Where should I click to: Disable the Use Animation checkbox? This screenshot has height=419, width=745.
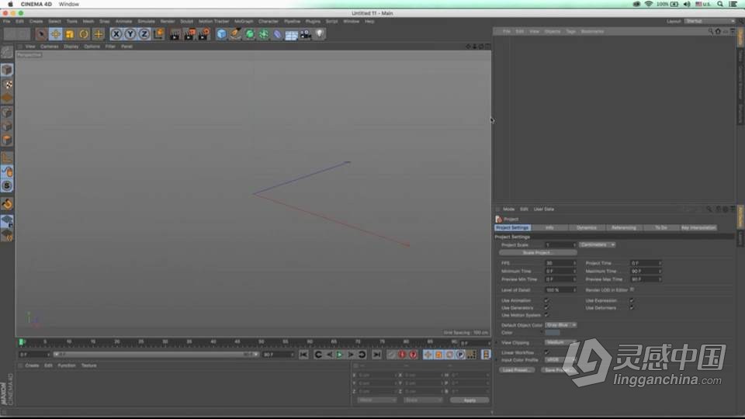[x=546, y=300]
